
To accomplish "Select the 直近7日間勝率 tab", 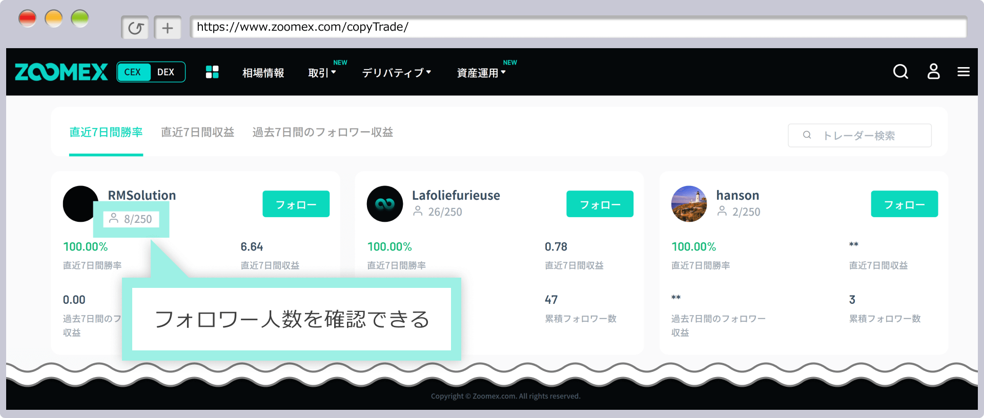I will click(x=106, y=132).
